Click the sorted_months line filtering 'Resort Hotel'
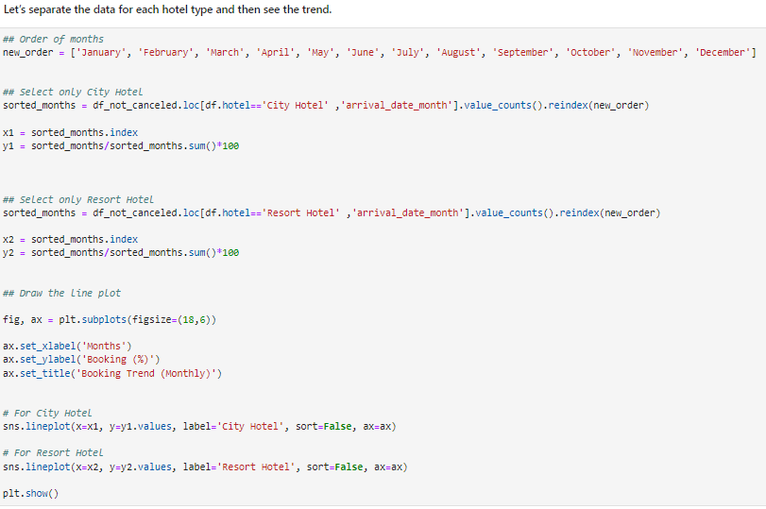This screenshot has height=509, width=766. coord(332,212)
